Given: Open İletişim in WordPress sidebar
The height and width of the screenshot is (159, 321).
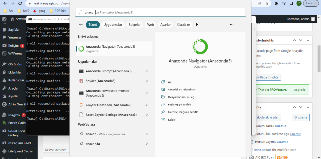Looking at the screenshot, I should pyautogui.click(x=13, y=46).
